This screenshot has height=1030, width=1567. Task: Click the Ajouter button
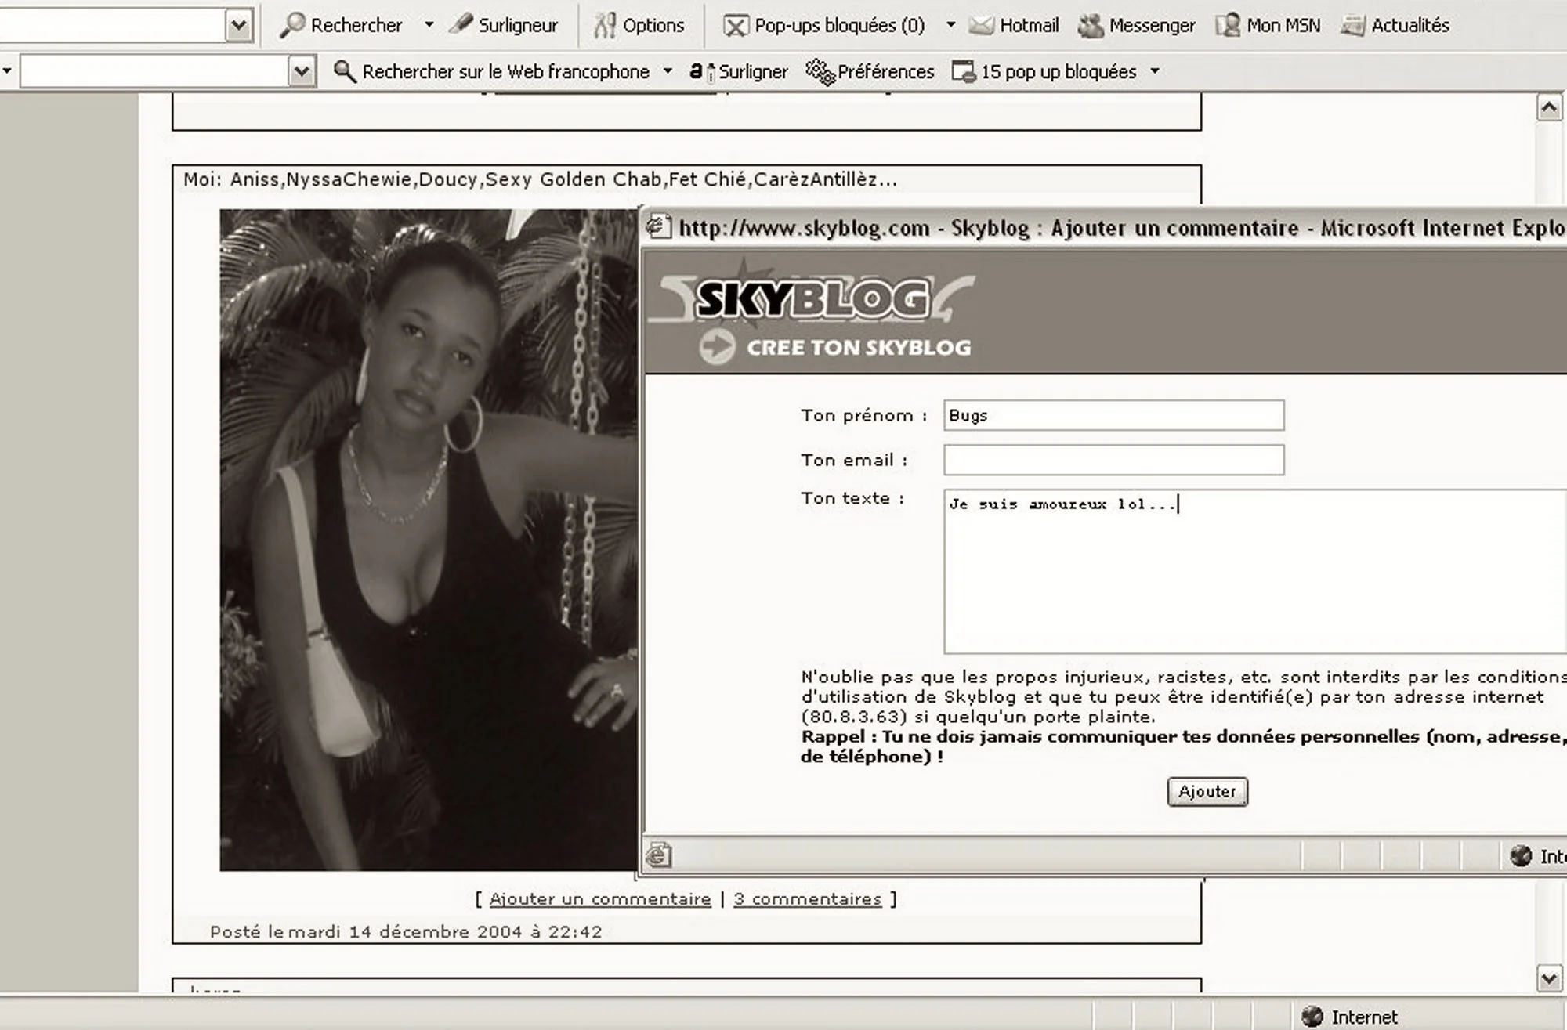tap(1207, 791)
